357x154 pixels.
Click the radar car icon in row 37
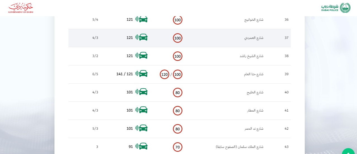tap(142, 37)
